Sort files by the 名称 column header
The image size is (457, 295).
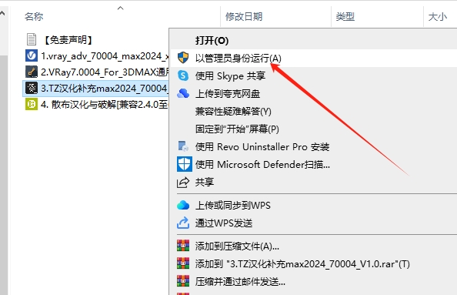pos(34,17)
